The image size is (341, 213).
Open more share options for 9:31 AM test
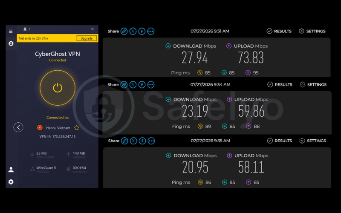tap(151, 31)
